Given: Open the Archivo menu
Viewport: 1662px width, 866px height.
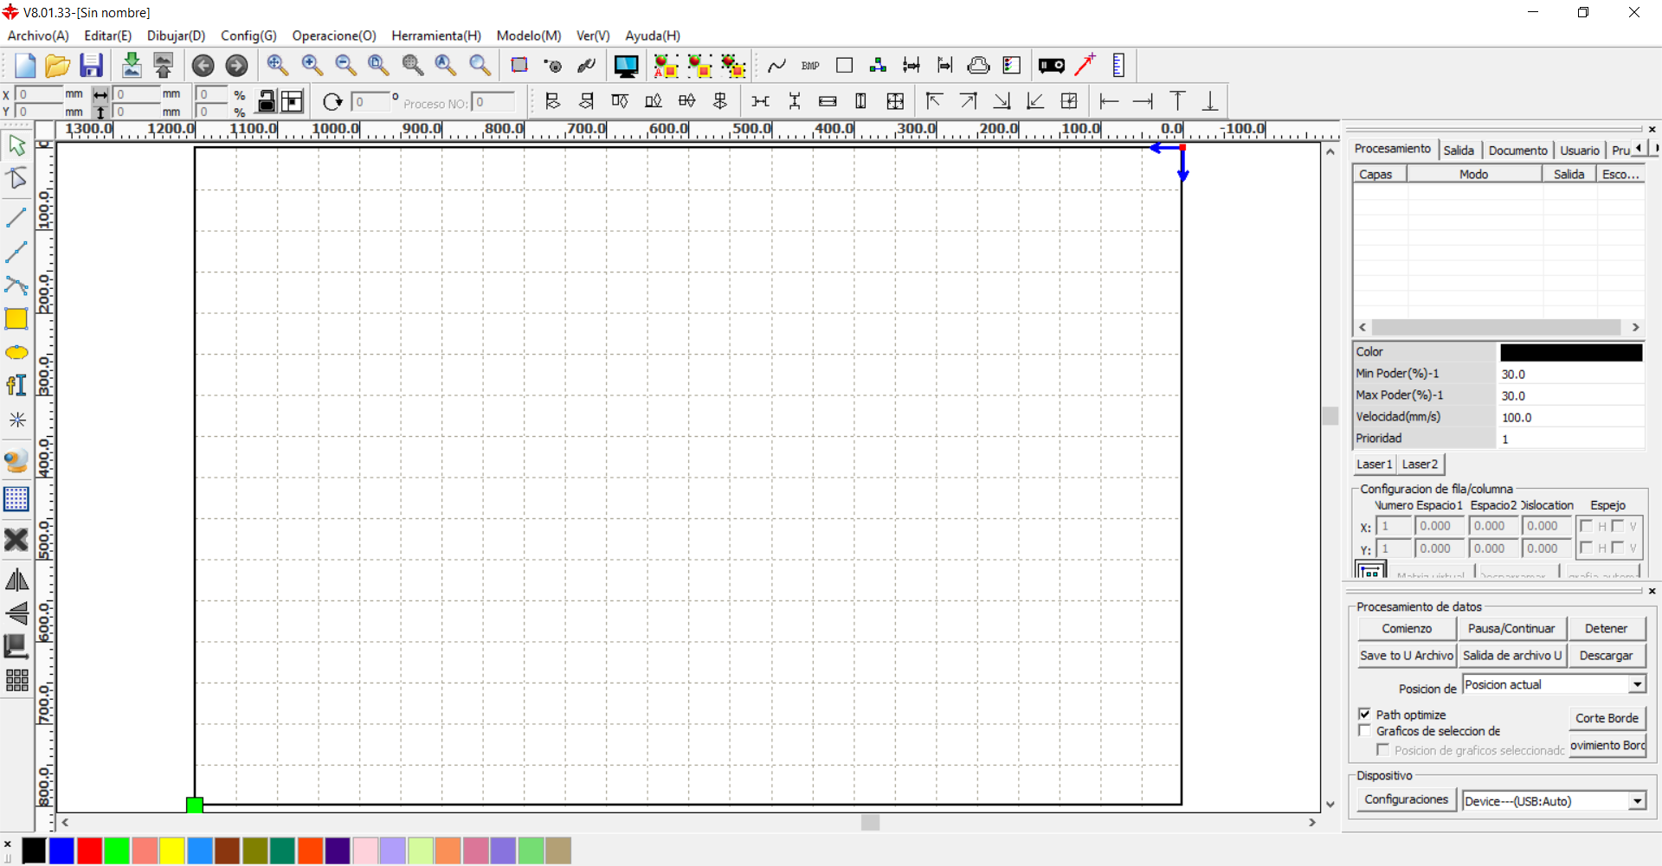Looking at the screenshot, I should (38, 35).
